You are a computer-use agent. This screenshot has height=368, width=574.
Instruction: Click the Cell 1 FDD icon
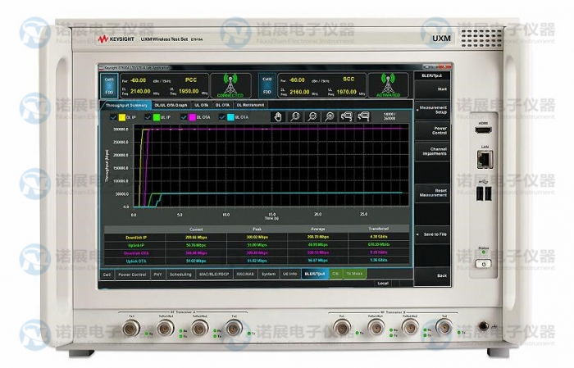[108, 85]
